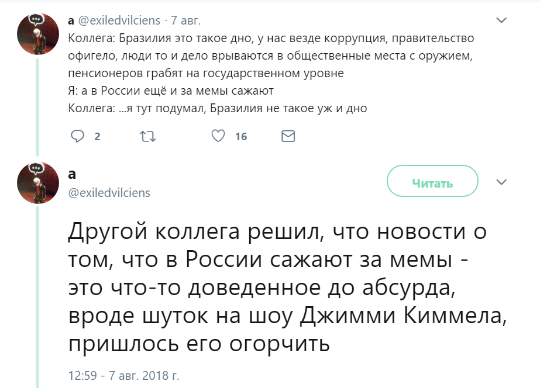Image resolution: width=540 pixels, height=388 pixels.
Task: Click display name 'a' in first tweet
Action: [71, 20]
